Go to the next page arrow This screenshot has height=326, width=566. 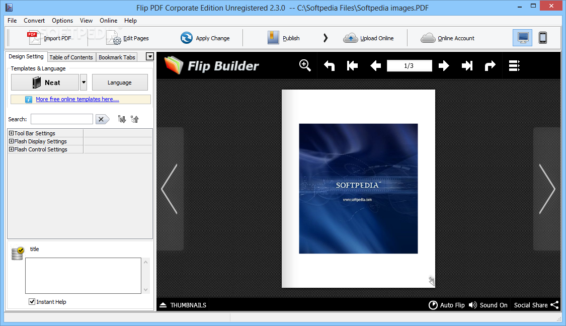[x=444, y=66]
